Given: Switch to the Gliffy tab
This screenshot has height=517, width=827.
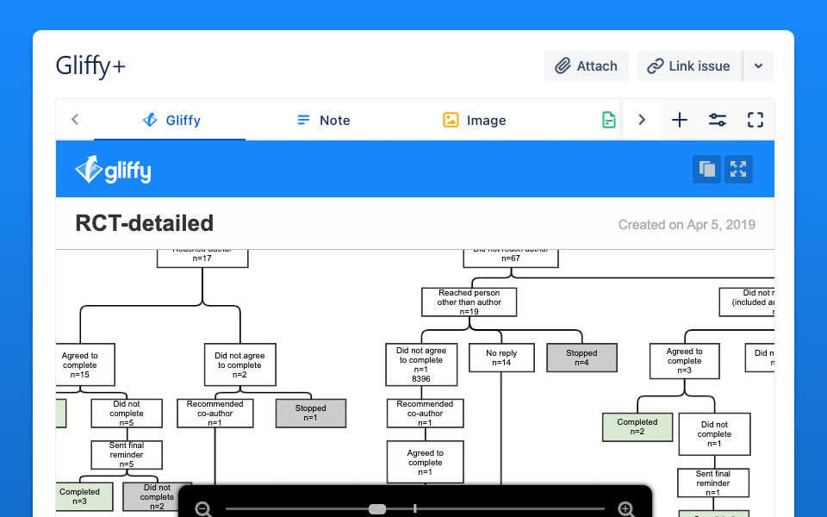Looking at the screenshot, I should tap(171, 121).
